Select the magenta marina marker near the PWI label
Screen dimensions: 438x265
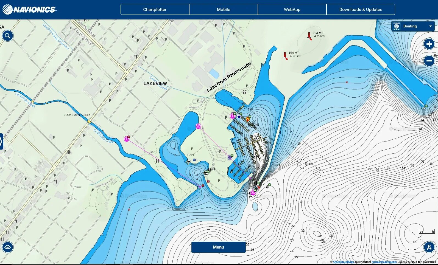click(x=233, y=116)
